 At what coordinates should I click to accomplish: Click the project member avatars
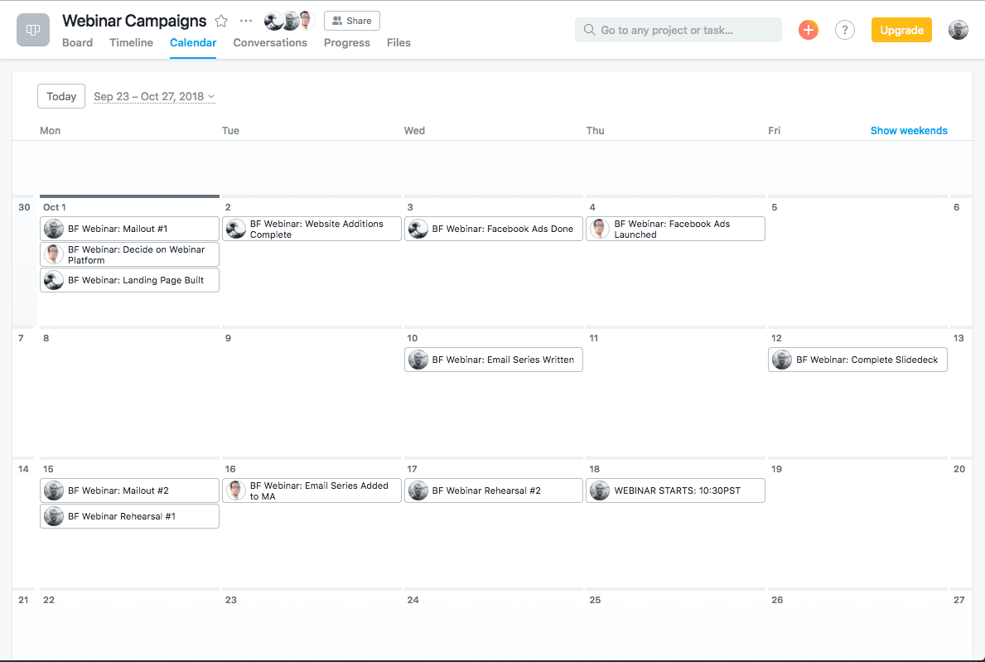(x=289, y=21)
